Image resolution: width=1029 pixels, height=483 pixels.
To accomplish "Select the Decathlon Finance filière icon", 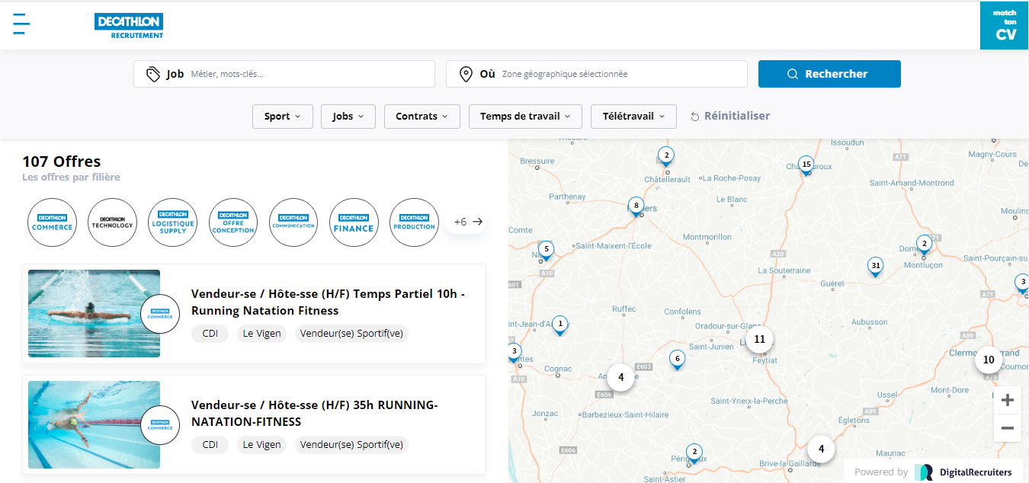I will tap(354, 222).
